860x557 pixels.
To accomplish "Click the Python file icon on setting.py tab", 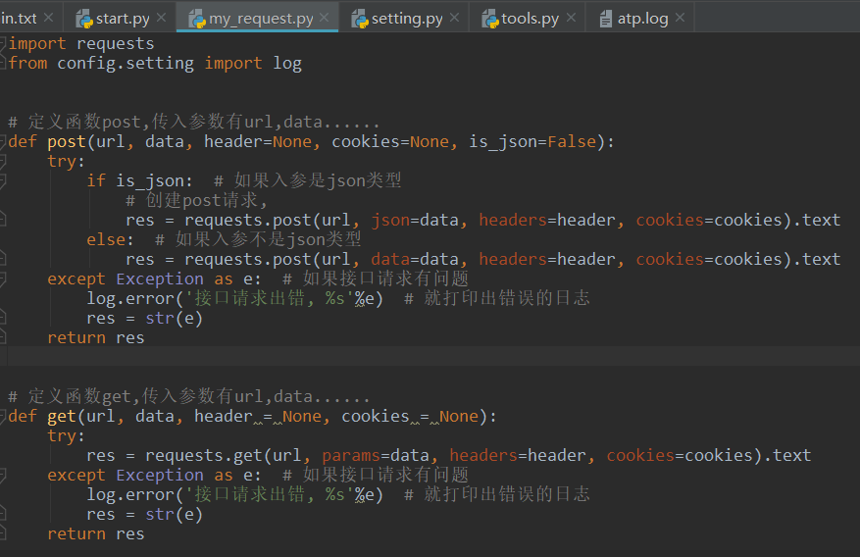I will coord(360,20).
